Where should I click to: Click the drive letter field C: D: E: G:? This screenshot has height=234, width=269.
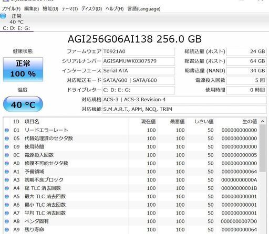(139, 90)
